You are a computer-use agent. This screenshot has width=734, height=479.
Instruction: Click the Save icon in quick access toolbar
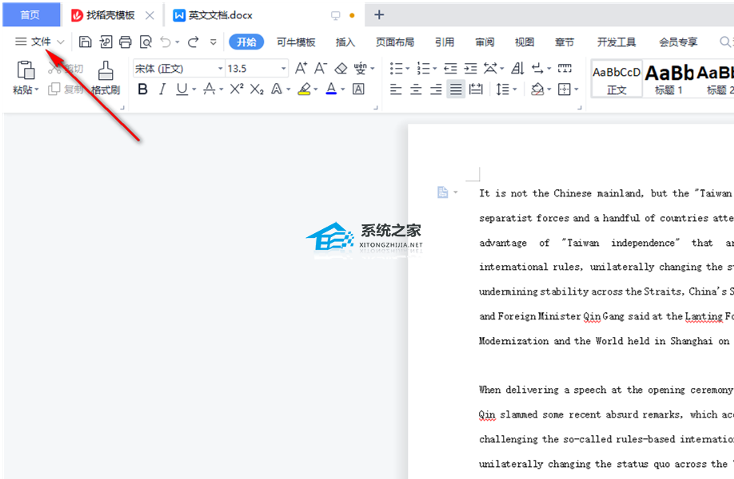86,42
